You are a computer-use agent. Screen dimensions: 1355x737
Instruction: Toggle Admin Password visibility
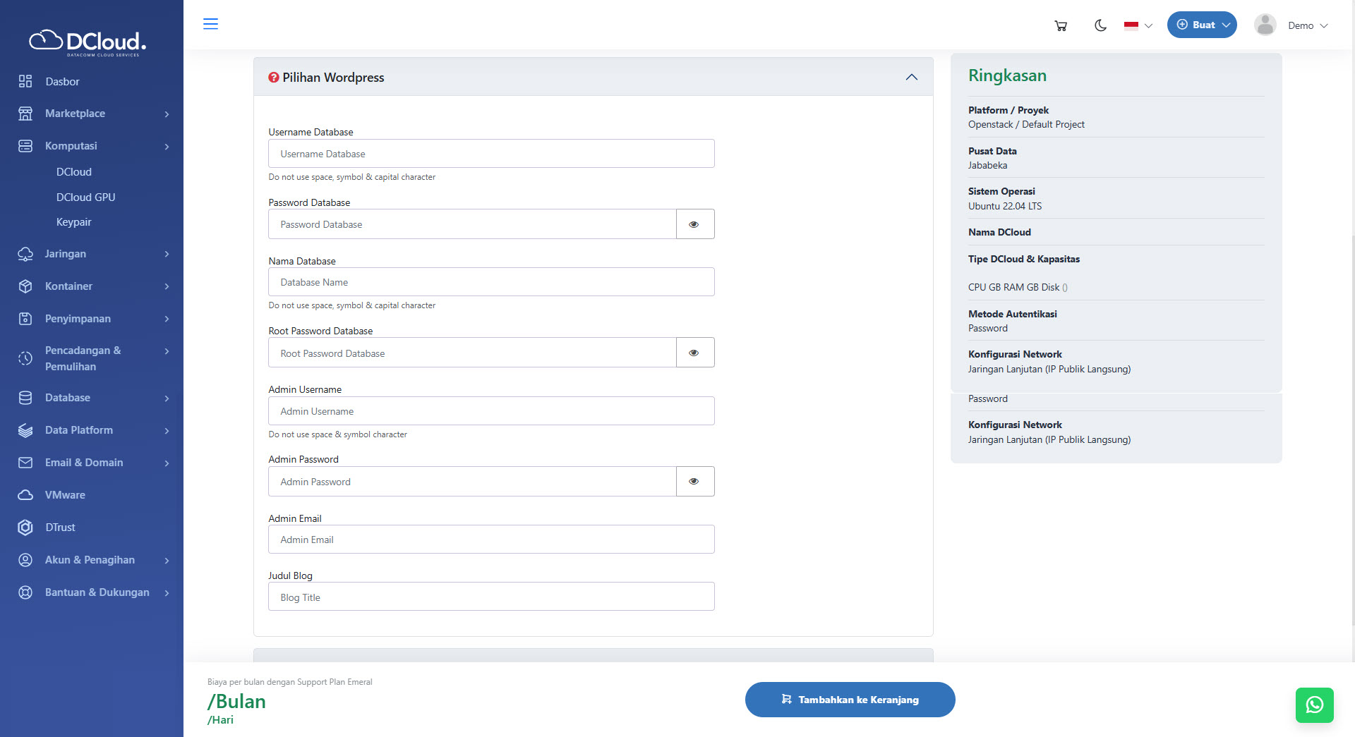click(694, 482)
